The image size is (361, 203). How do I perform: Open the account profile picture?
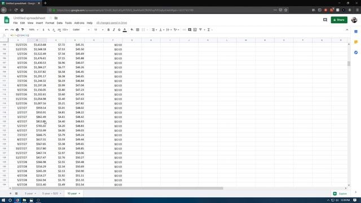(354, 20)
